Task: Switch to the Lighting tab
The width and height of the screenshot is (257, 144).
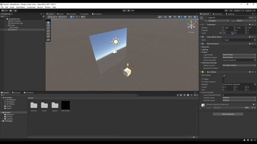Action: (x=230, y=14)
